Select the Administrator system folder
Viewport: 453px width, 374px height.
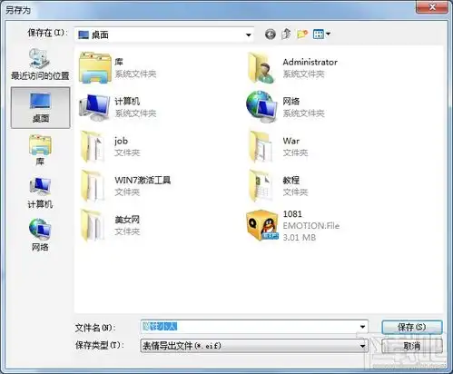click(292, 67)
